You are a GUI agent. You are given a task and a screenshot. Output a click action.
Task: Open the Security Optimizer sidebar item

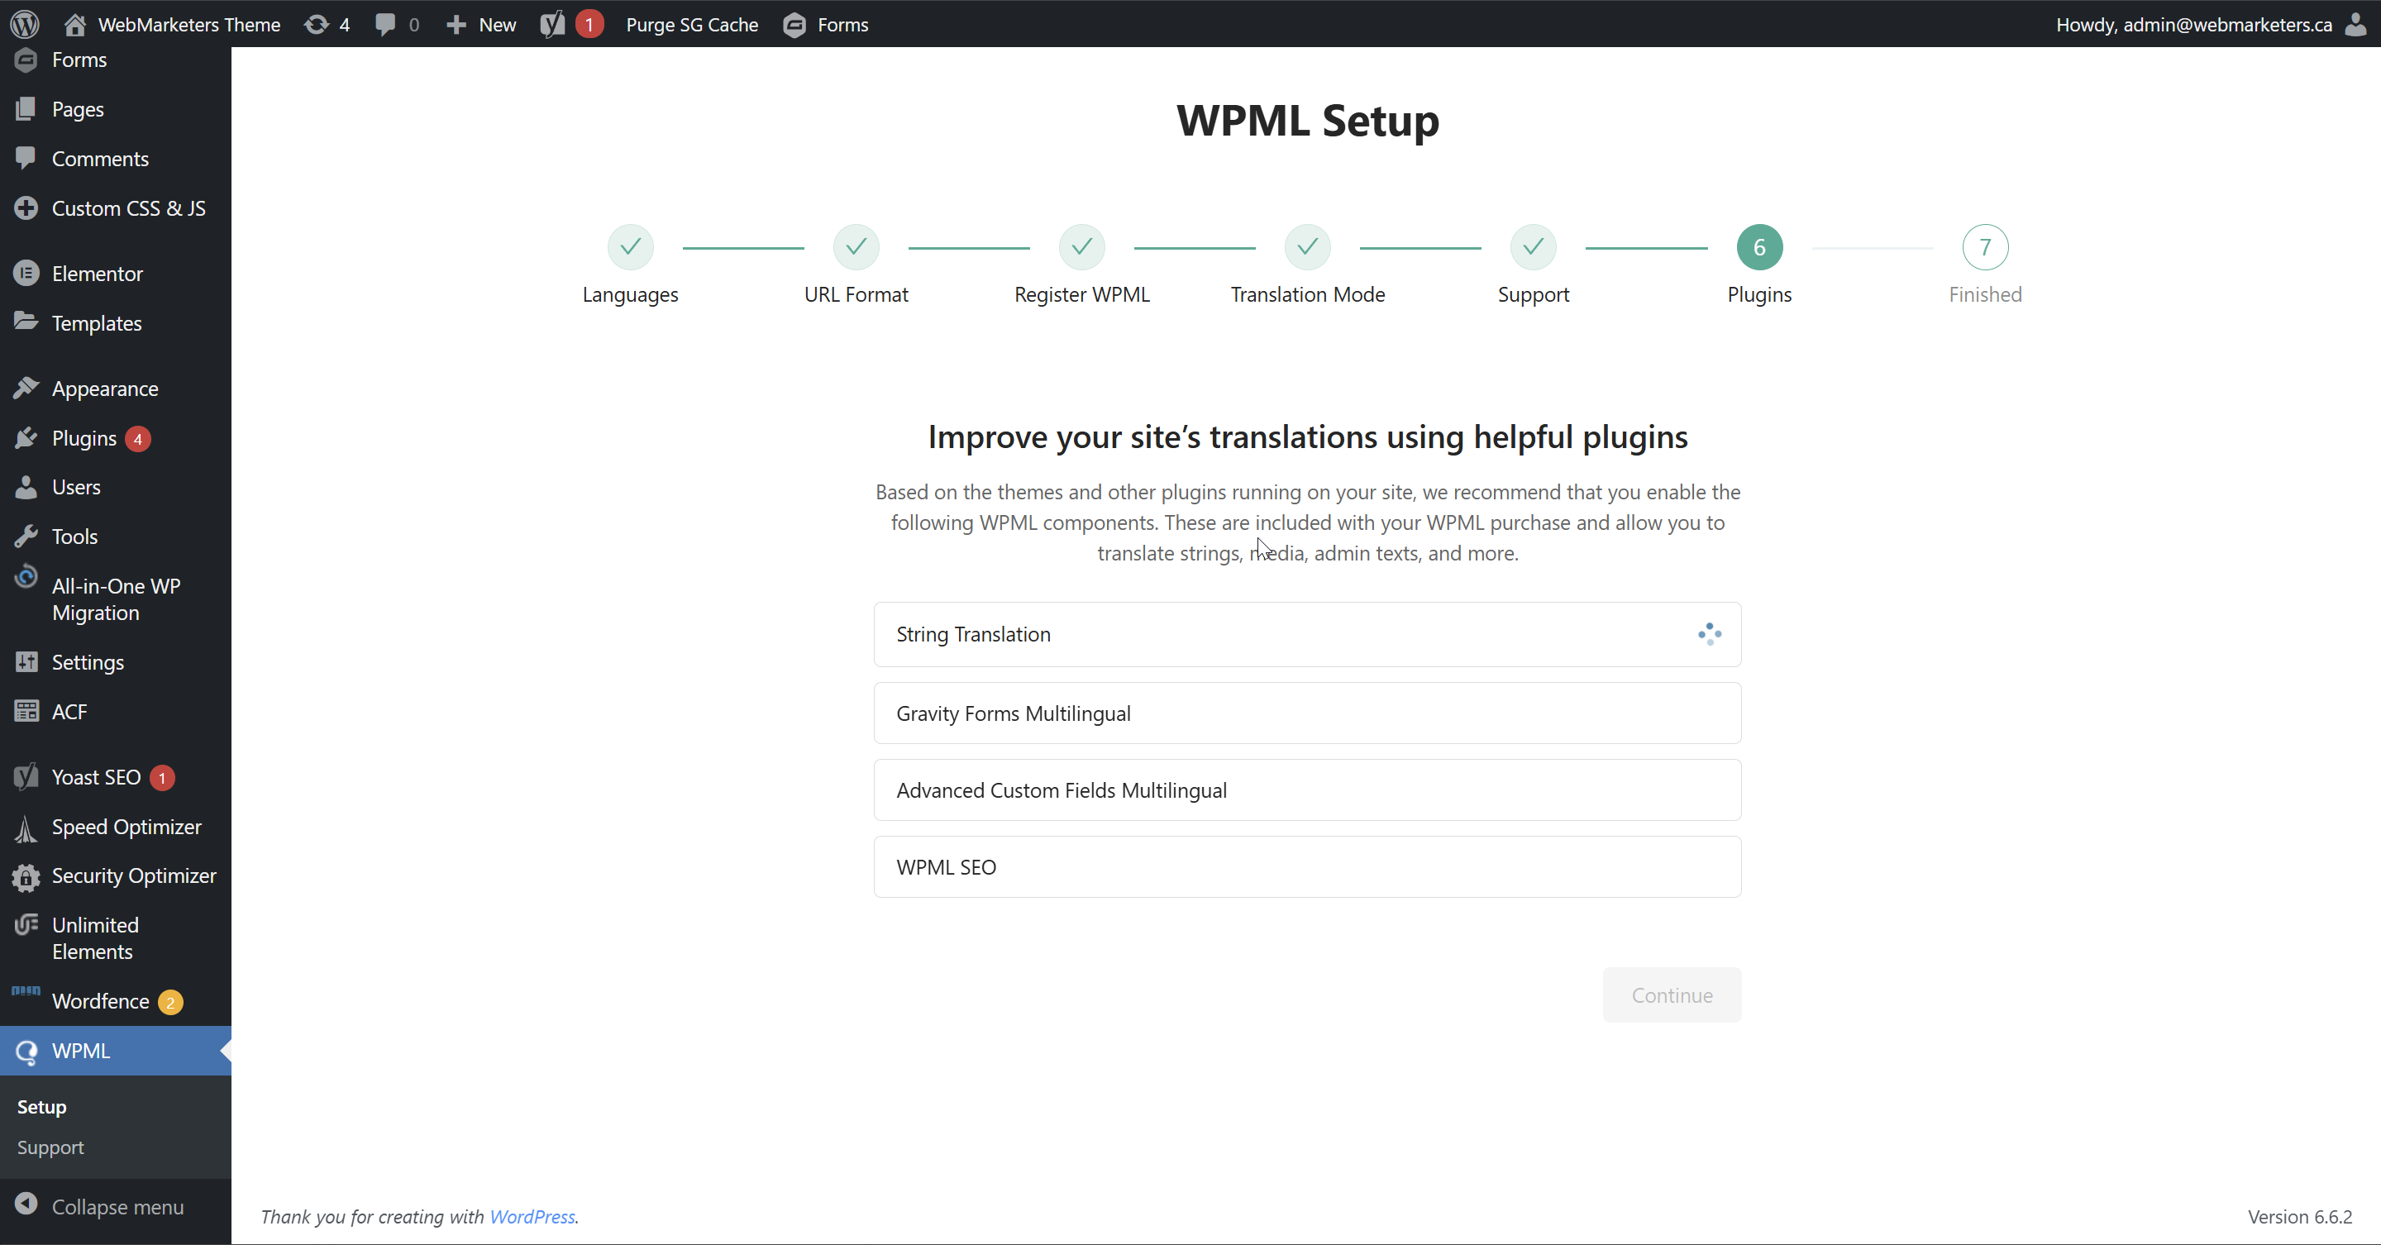pos(133,875)
